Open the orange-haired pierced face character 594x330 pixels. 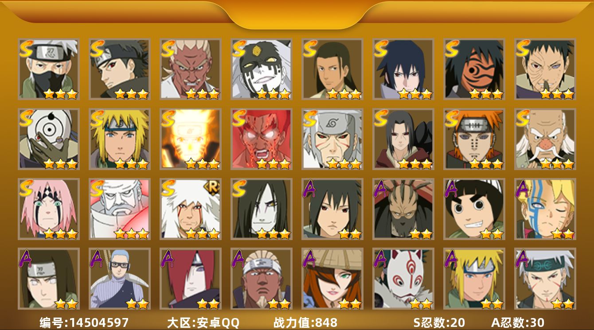point(474,139)
